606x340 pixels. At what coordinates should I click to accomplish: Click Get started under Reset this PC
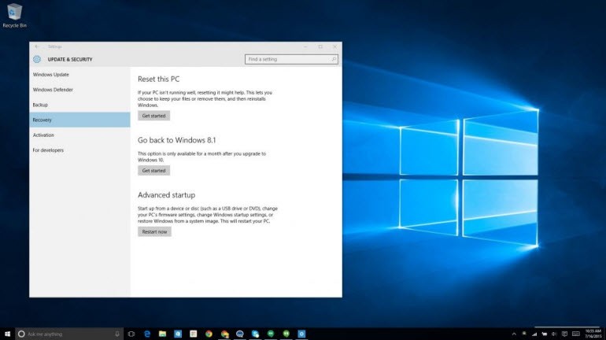pyautogui.click(x=153, y=116)
